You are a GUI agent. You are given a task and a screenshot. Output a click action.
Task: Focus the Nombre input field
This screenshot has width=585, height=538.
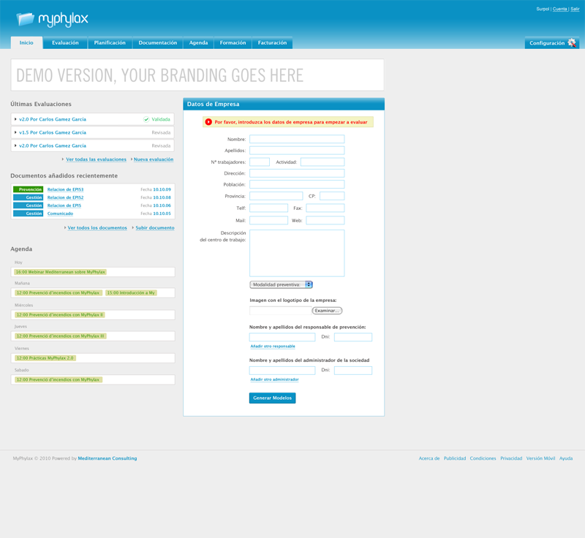[x=296, y=139]
